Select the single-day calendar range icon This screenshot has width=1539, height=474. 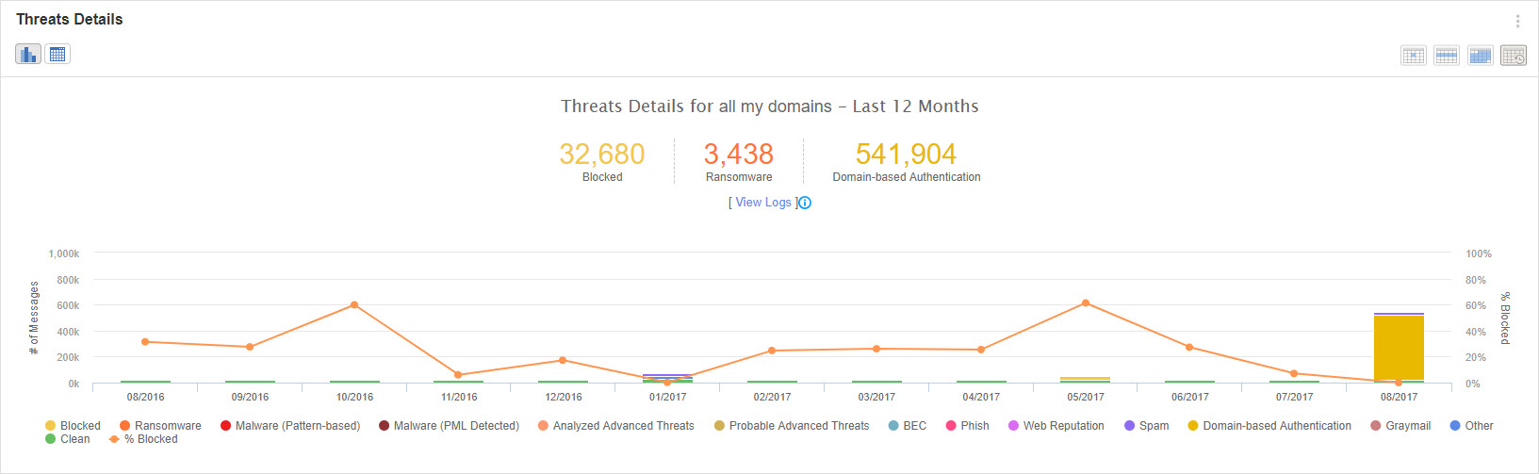click(x=1414, y=56)
